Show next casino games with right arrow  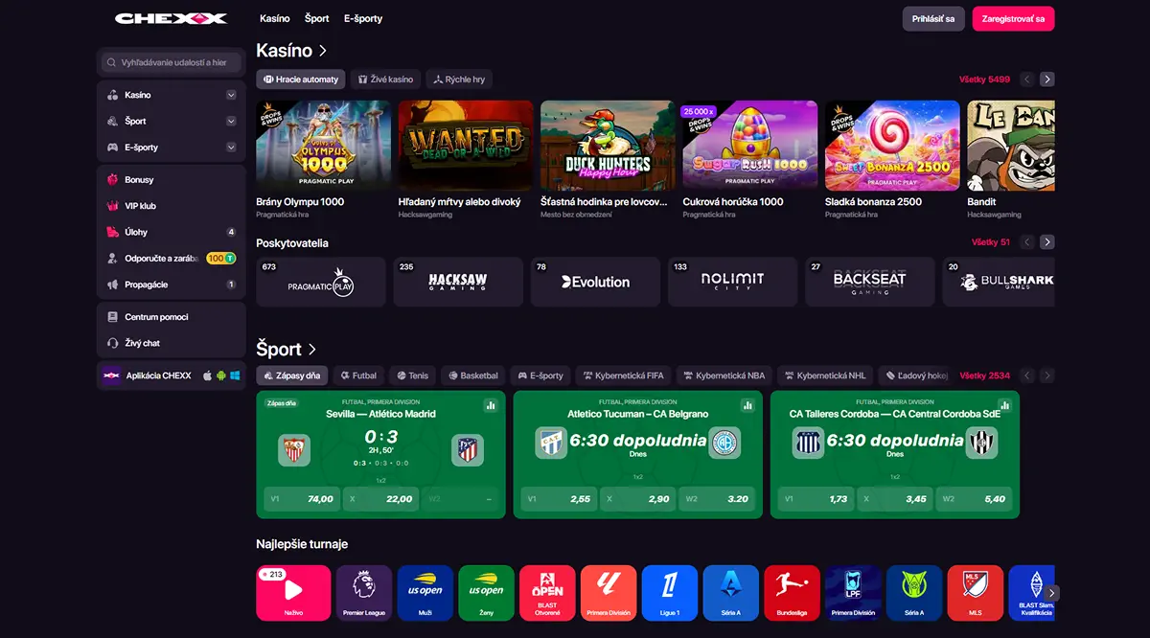point(1047,80)
